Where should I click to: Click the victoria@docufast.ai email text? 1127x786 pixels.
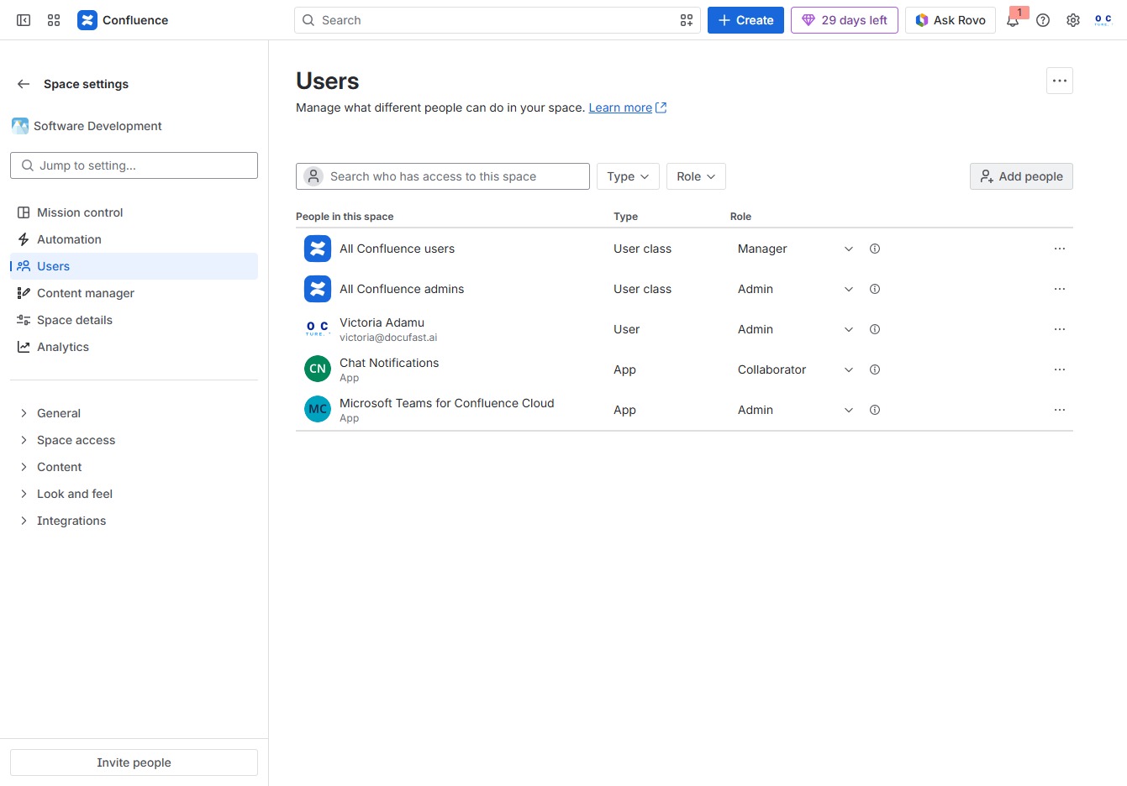click(x=388, y=338)
